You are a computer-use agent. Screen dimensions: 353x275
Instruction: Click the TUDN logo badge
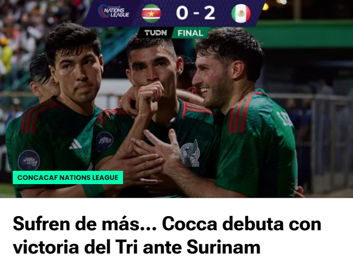[x=156, y=33]
